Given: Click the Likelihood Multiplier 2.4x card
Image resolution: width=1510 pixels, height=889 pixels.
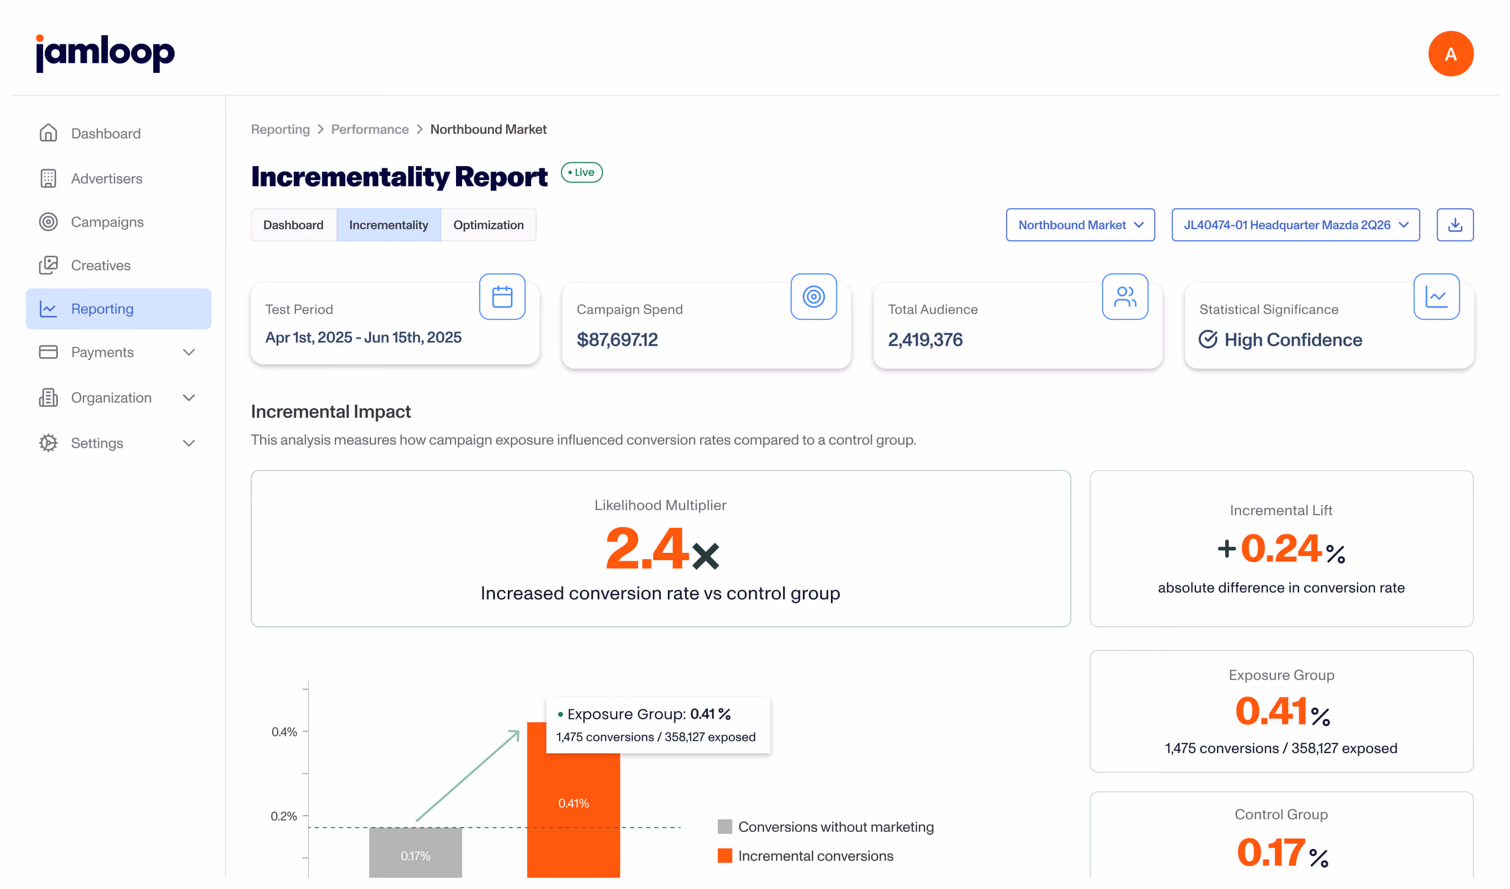Looking at the screenshot, I should 661,549.
